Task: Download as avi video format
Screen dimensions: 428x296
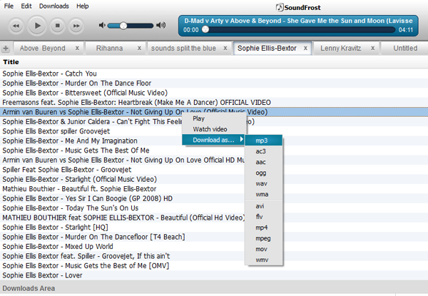Action: pyautogui.click(x=264, y=206)
